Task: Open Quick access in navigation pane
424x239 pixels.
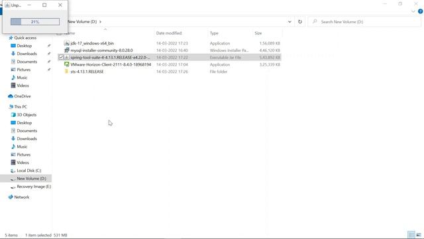Action: click(25, 38)
